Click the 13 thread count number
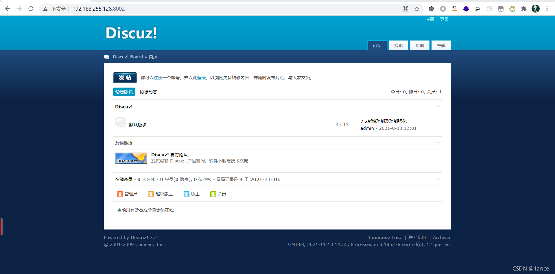Screen dimensions: 555x274 click(x=335, y=125)
